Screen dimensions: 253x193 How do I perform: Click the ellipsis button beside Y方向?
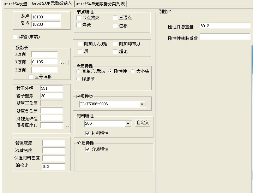[64, 63]
